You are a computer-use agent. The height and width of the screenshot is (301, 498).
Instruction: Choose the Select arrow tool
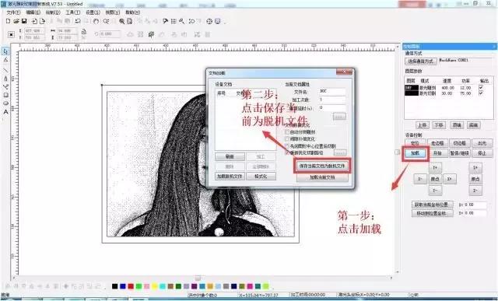5,51
